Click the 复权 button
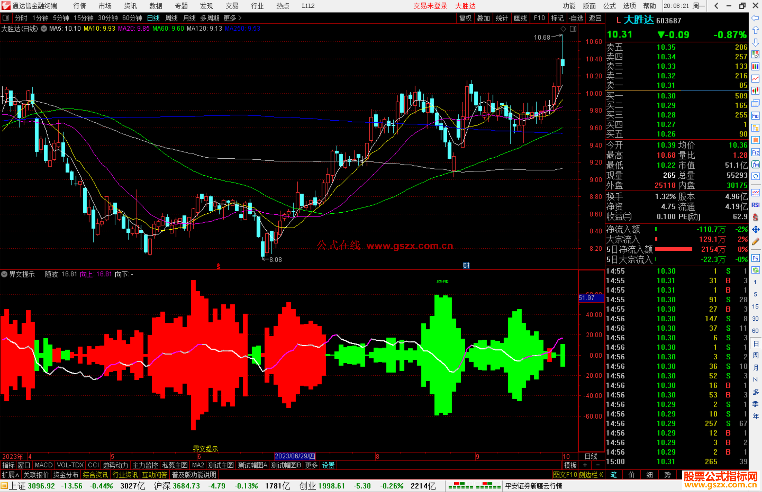Viewport: 762px width, 492px height. [465, 18]
